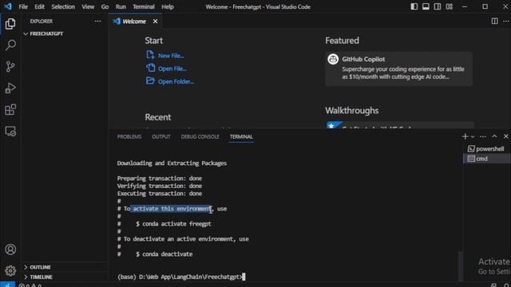Screen dimensions: 511x287
Task: Select the Welcome editor tab
Action: (135, 22)
